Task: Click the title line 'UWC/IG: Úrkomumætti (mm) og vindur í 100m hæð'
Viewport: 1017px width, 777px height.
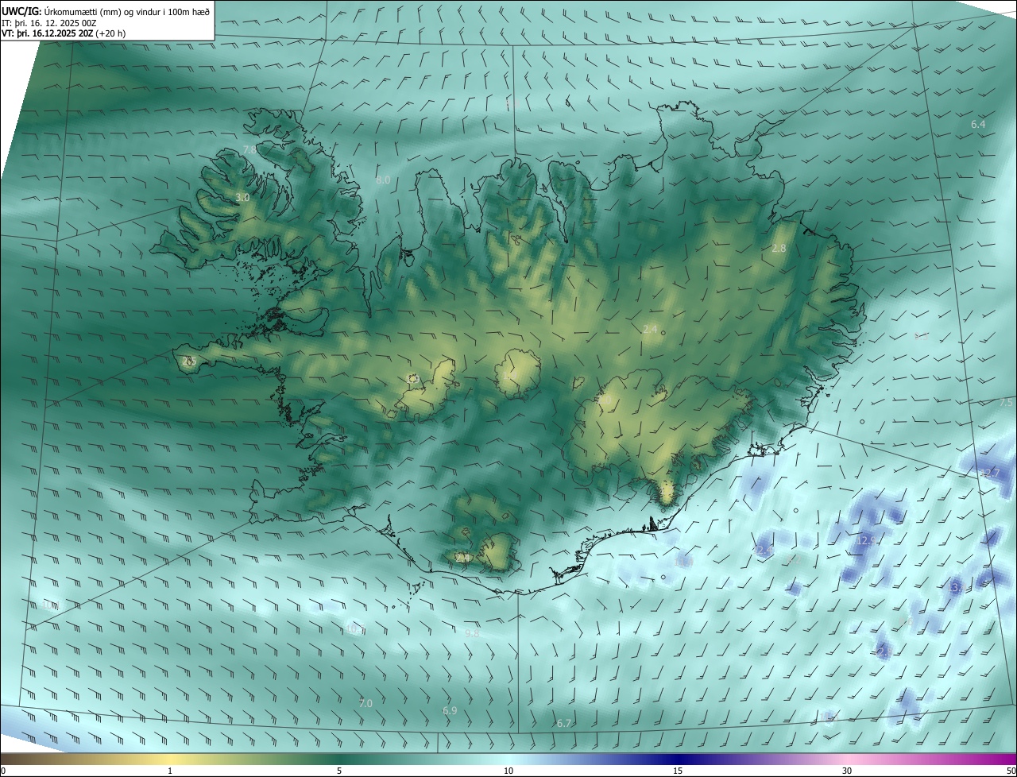Action: click(x=106, y=10)
